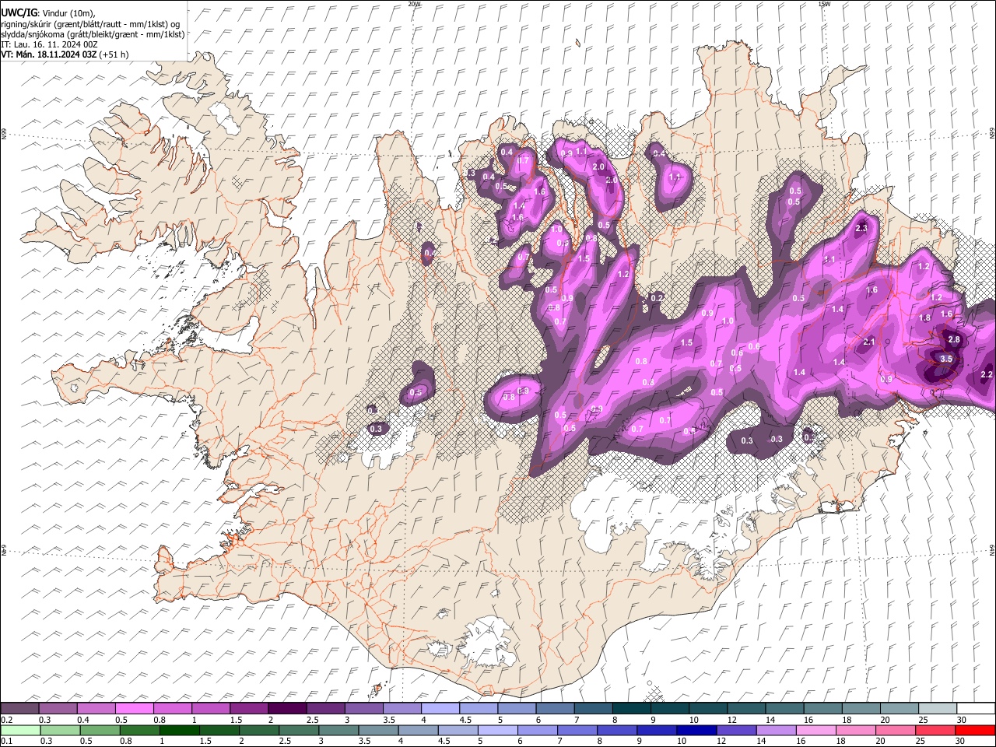Click the 'rigning/skúrir' legend description line
The width and height of the screenshot is (996, 747).
pyautogui.click(x=91, y=23)
